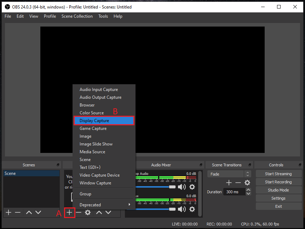The width and height of the screenshot is (305, 229).
Task: Increase the Duration value with up arrow
Action: 248,190
